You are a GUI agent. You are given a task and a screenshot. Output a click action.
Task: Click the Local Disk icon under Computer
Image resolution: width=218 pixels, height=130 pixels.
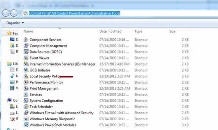tap(12, 106)
